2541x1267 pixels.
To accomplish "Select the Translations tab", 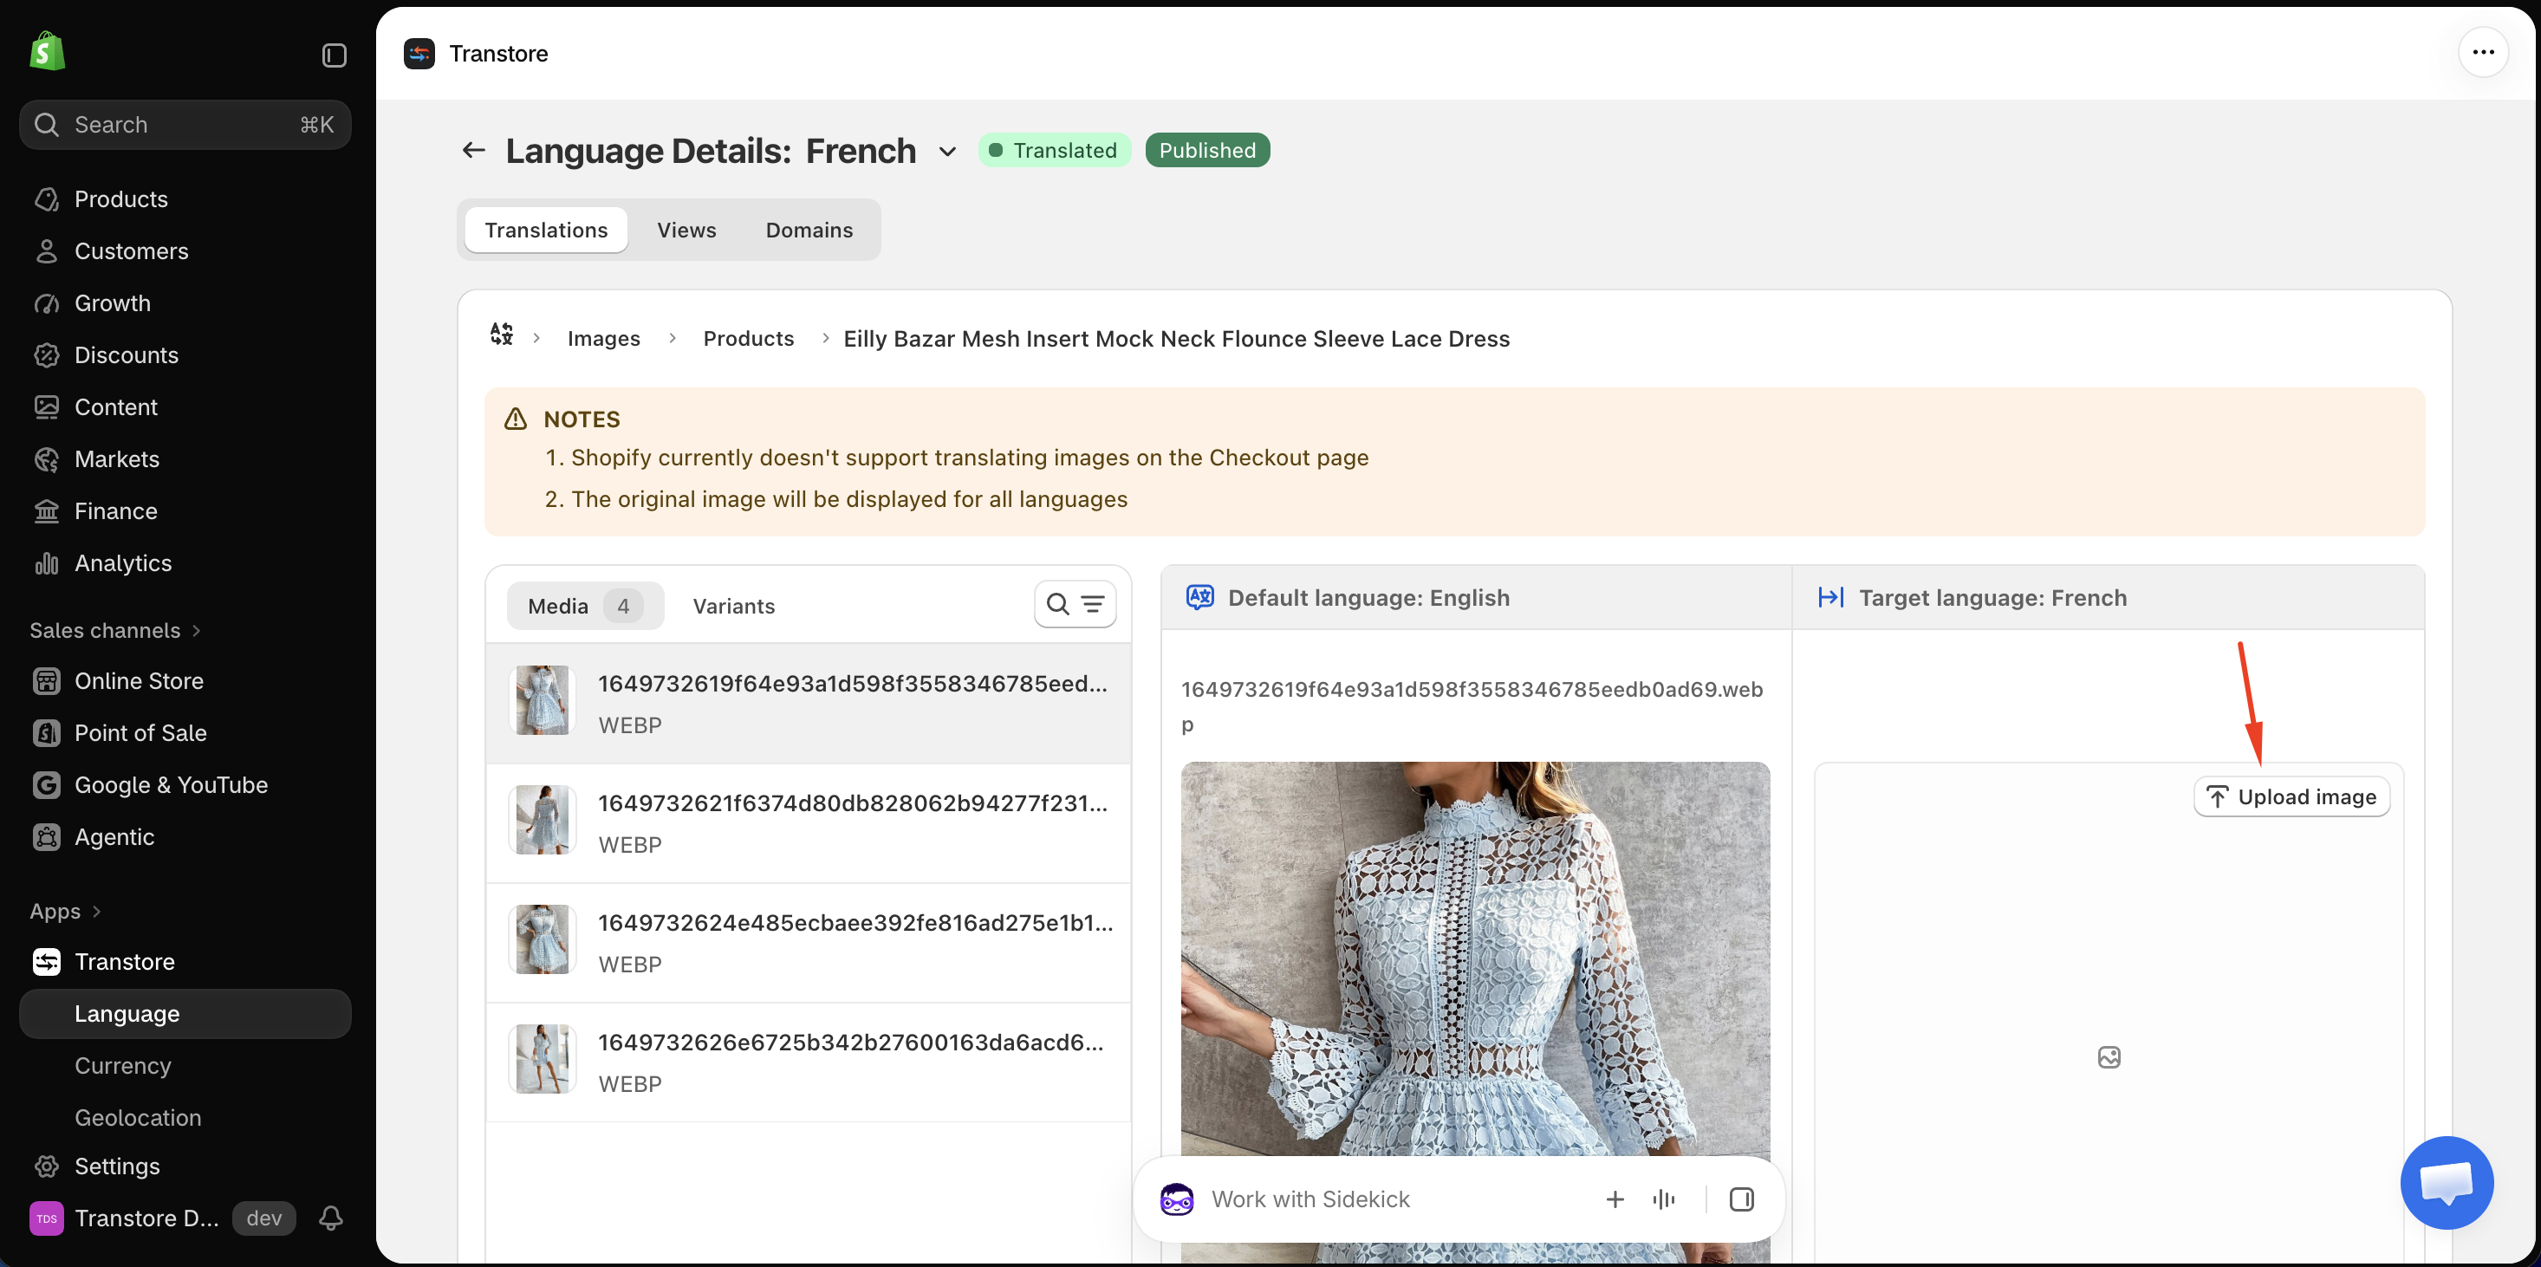I will (x=545, y=230).
